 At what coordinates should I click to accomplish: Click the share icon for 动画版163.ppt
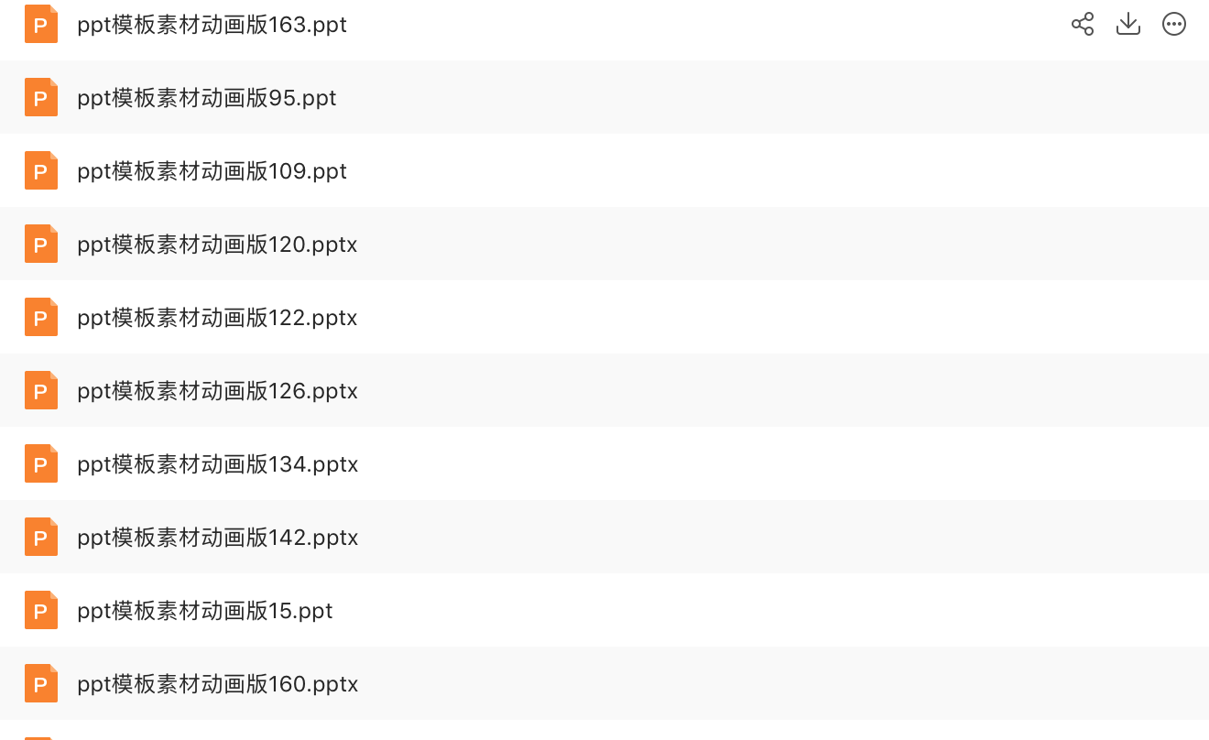tap(1083, 25)
